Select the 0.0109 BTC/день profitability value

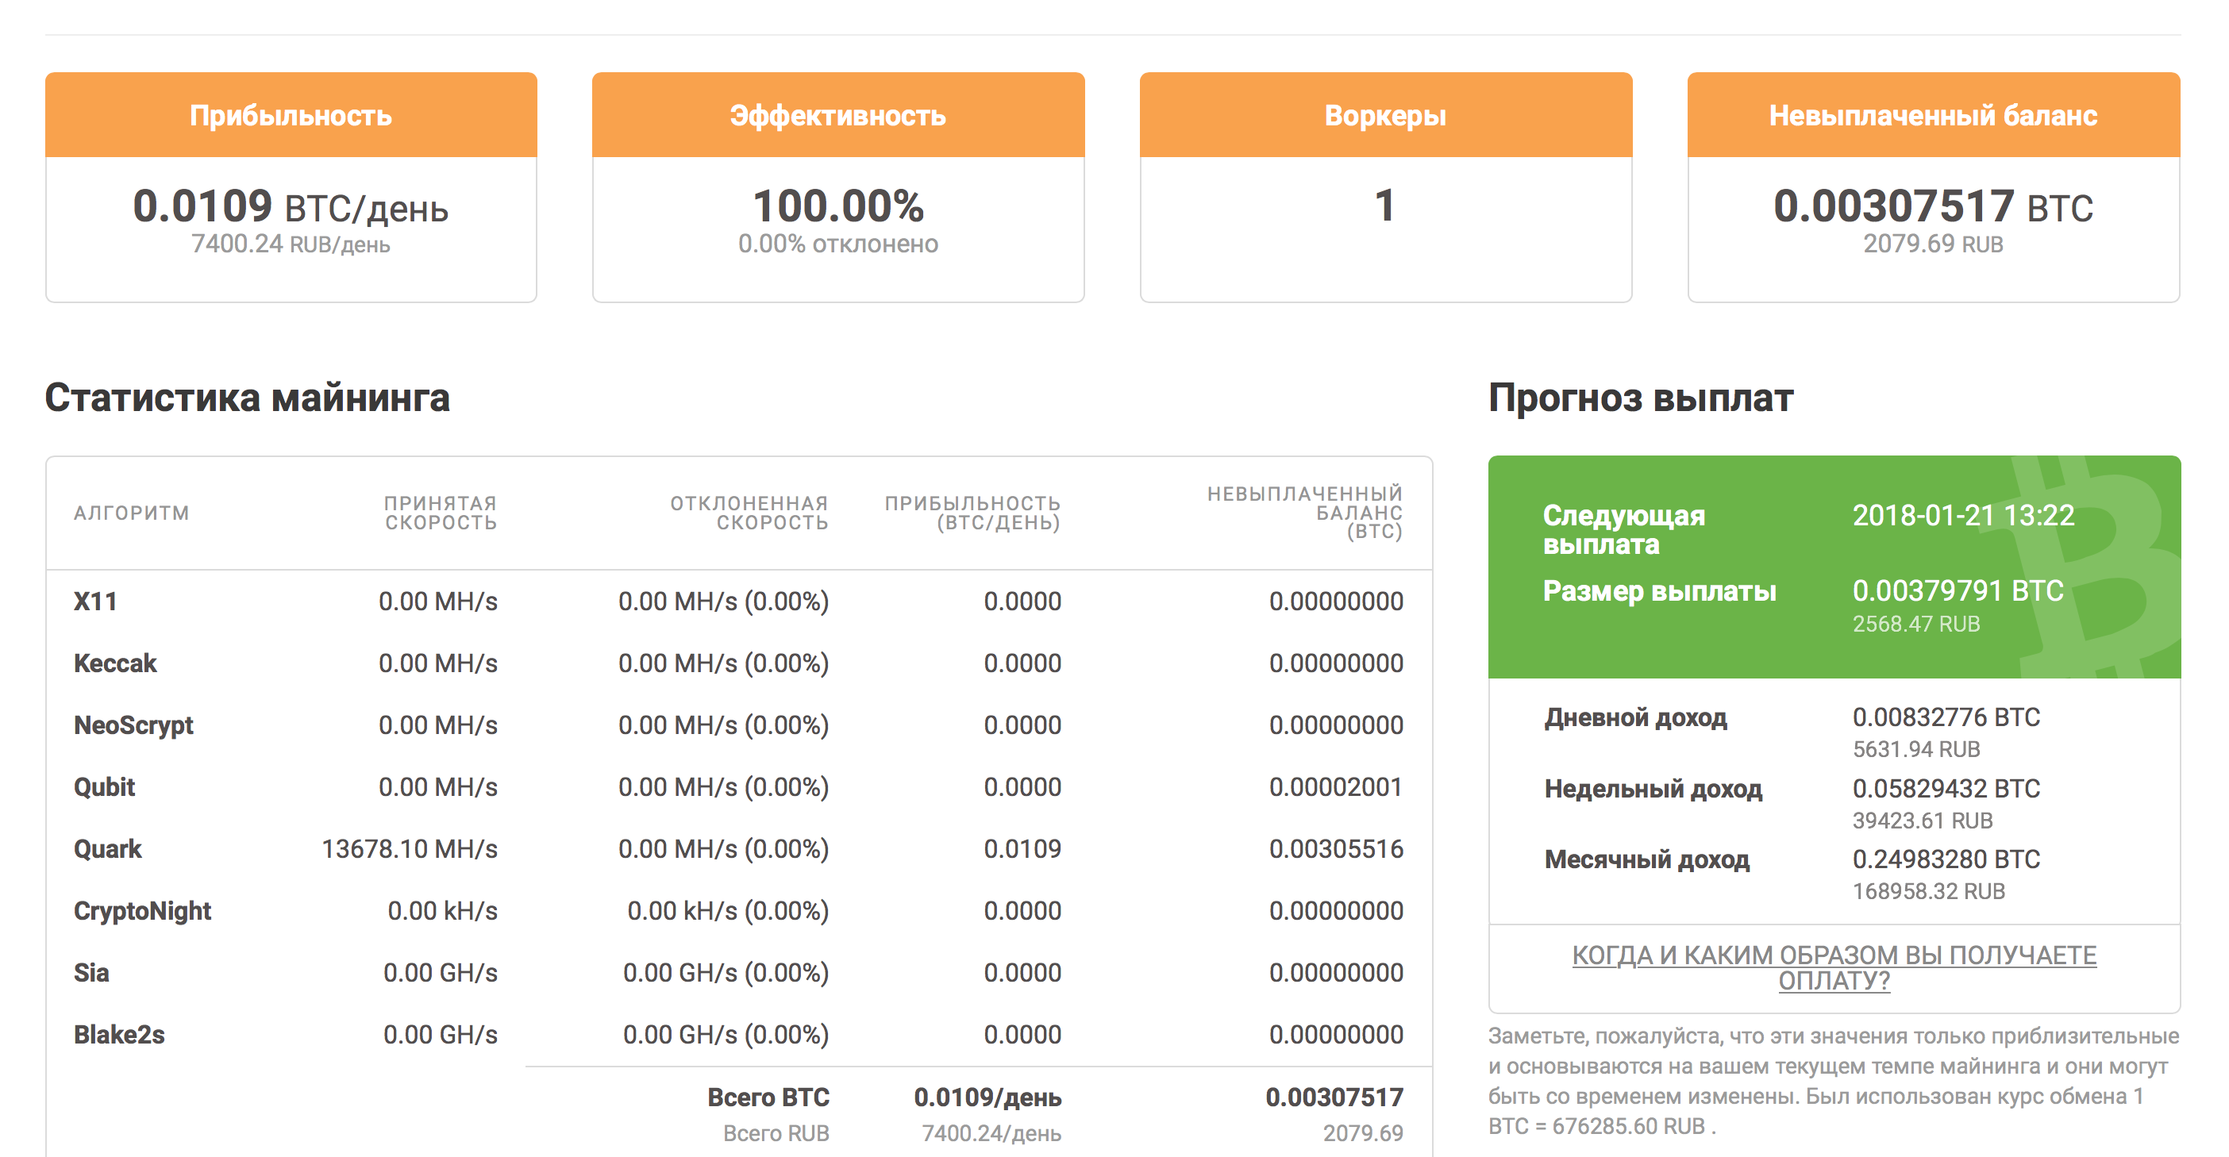pyautogui.click(x=291, y=206)
